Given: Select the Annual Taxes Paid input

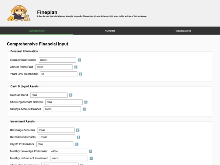Looking at the screenshot, I should pos(54,67).
